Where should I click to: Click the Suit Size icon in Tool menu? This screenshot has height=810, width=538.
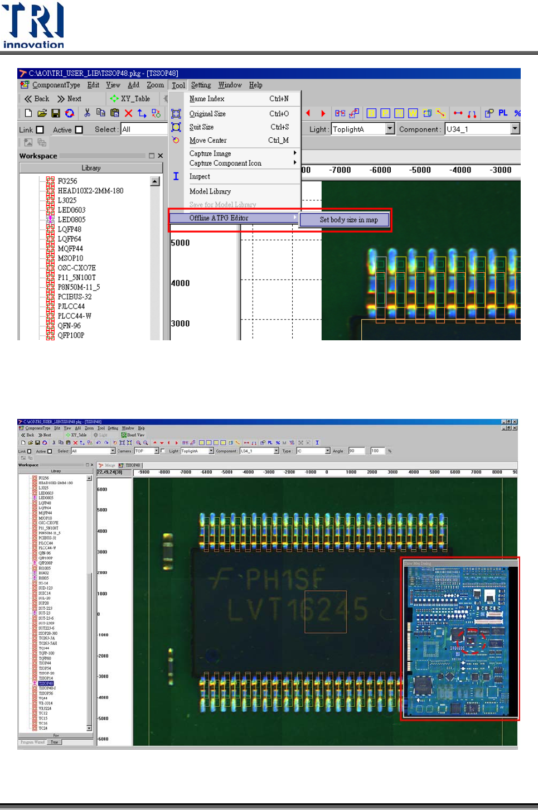[x=176, y=127]
